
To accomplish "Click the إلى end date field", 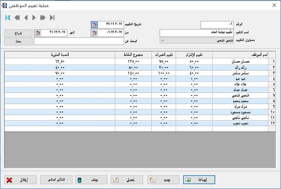I will (x=54, y=33).
